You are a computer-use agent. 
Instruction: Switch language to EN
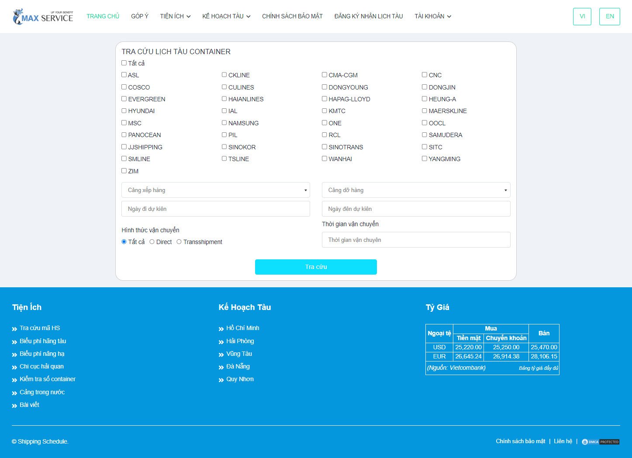click(x=609, y=16)
